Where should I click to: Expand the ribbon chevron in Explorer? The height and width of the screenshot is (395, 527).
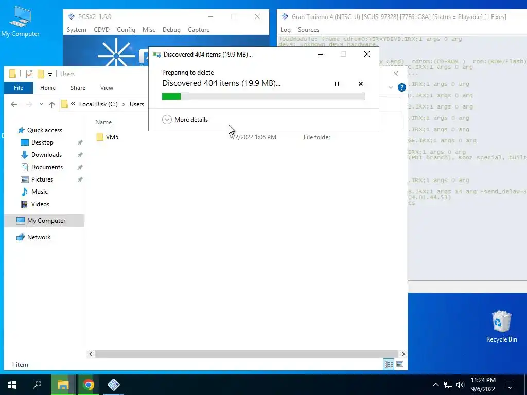(x=391, y=87)
